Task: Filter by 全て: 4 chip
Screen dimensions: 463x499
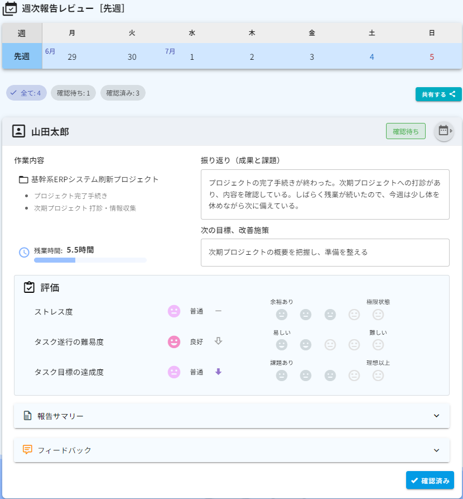Action: 26,93
